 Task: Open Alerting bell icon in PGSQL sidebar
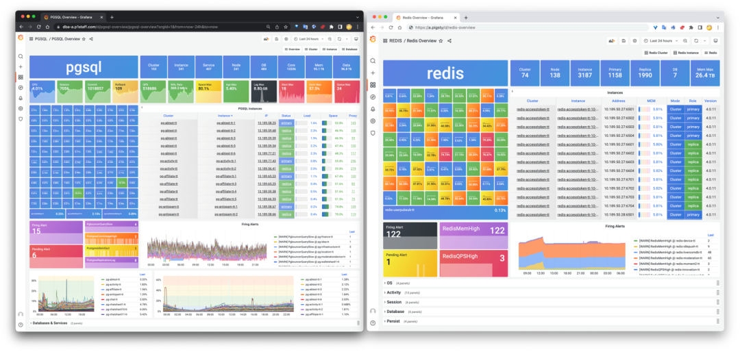pos(21,98)
